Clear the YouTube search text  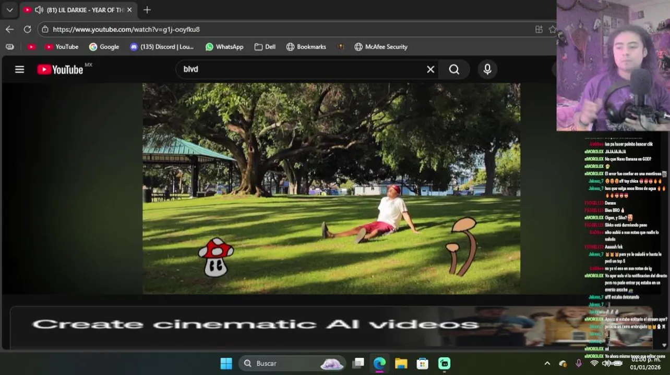pos(430,69)
